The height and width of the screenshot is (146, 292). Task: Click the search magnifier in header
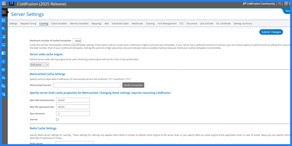[x=280, y=3]
